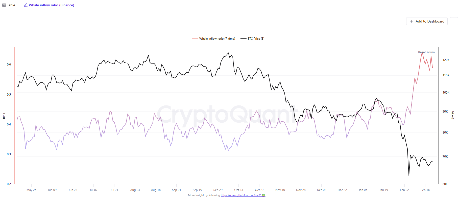The width and height of the screenshot is (459, 198).
Task: Open the x.com/darkfost_coc link in the footer
Action: pyautogui.click(x=241, y=195)
